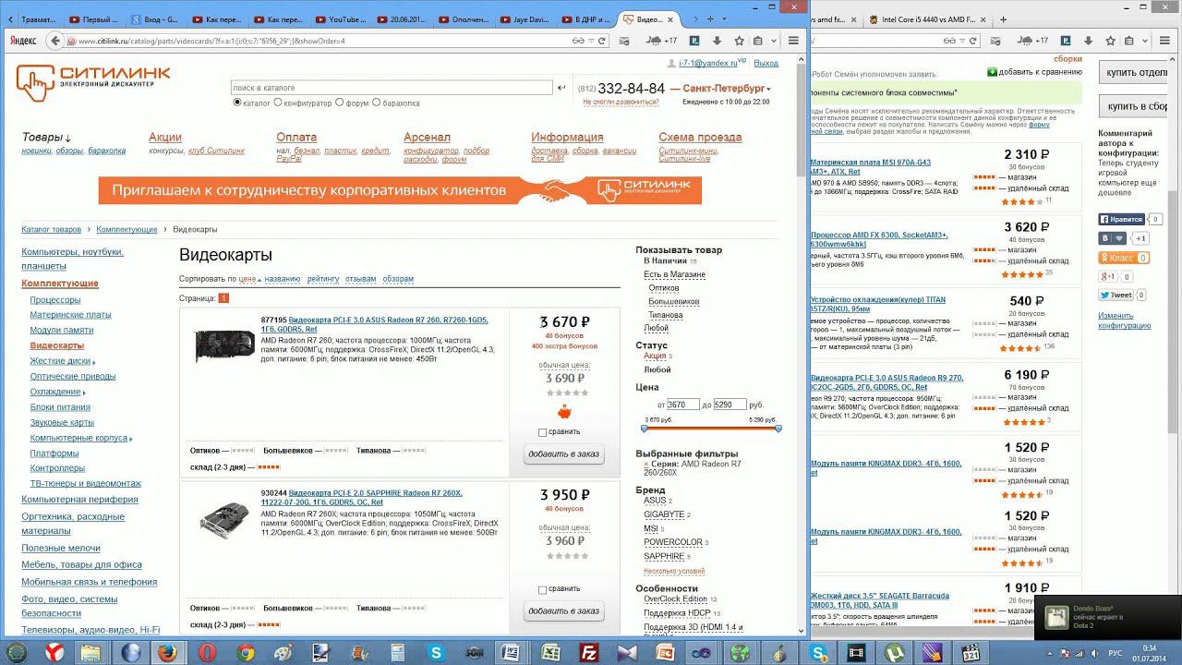Screen dimensions: 1182x665
Task: Open ASUS Radeon R7 260 product thumbnail
Action: [x=224, y=345]
